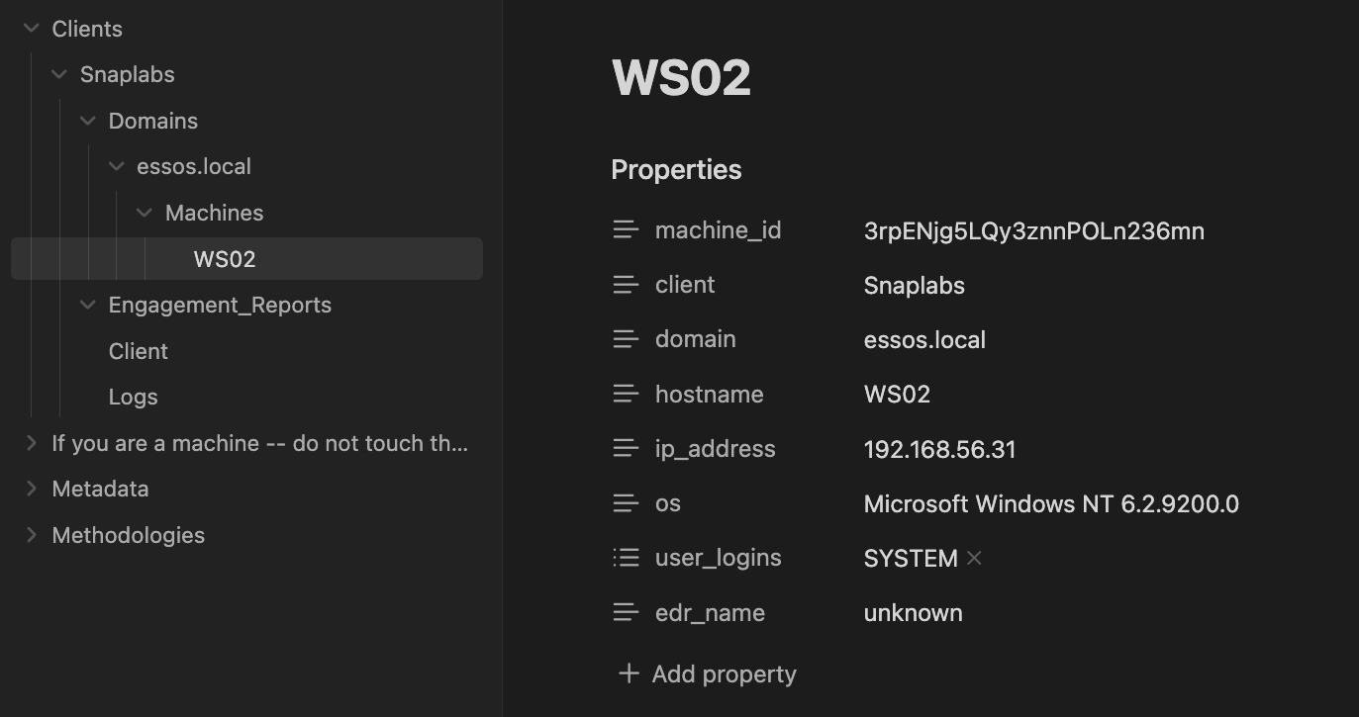This screenshot has width=1359, height=717.
Task: Expand the Metadata folder
Action: 32,489
